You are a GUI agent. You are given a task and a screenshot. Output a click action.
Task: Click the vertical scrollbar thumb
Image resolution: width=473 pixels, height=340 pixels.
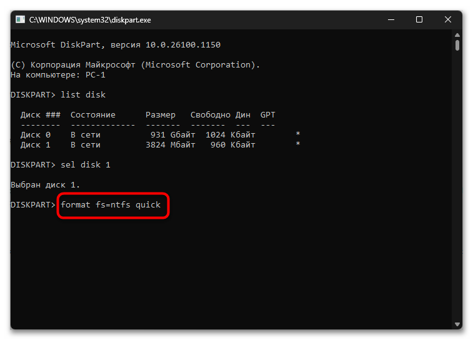coord(457,45)
